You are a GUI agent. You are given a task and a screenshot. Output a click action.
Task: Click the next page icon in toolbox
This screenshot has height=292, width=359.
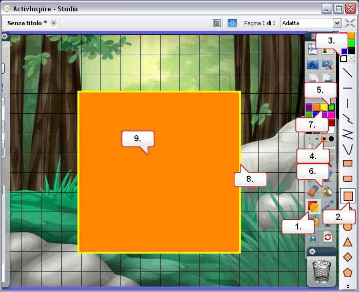(328, 78)
